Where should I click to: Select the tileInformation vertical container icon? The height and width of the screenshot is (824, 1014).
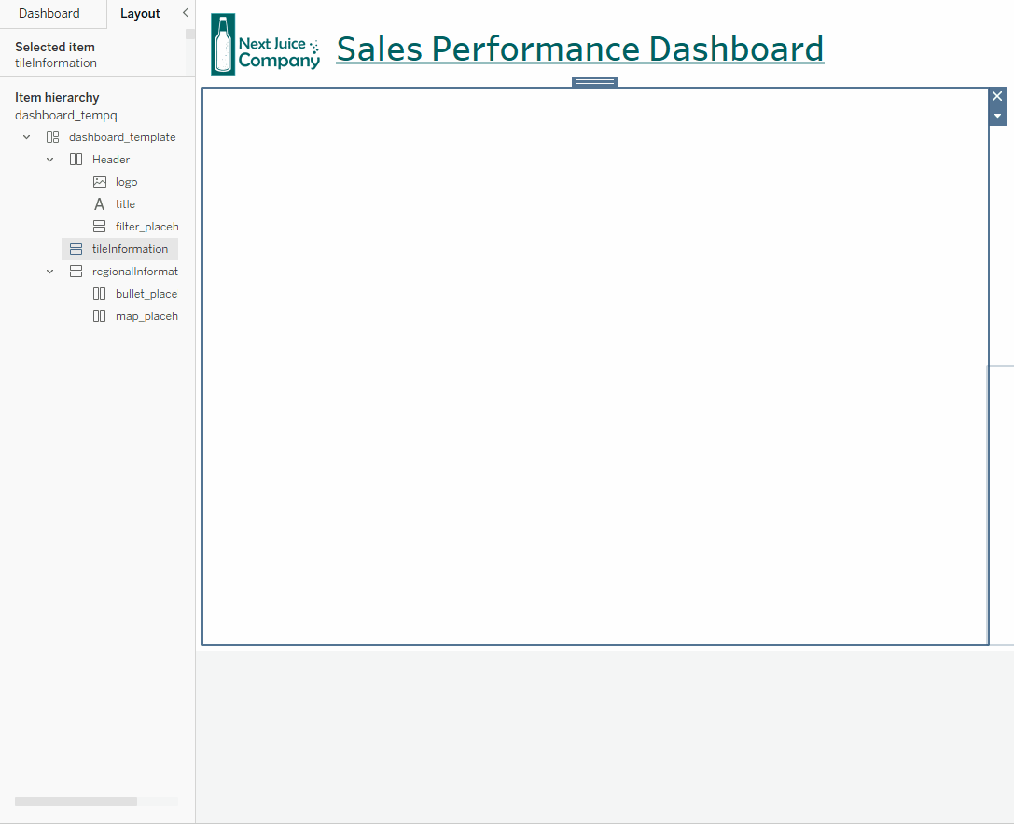75,248
